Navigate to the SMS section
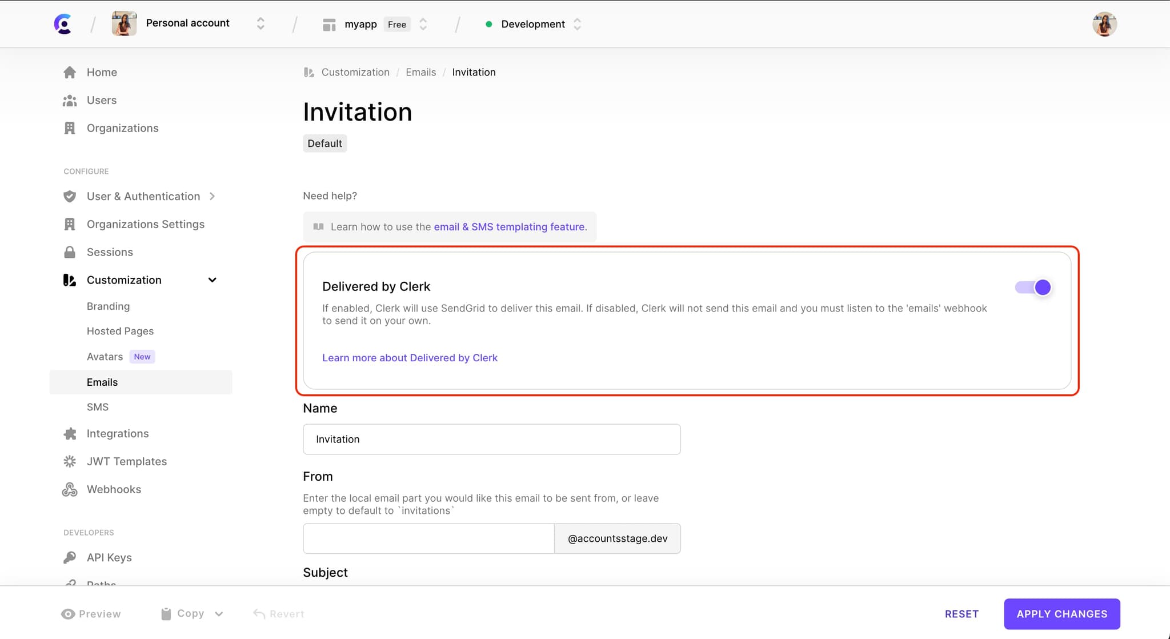 click(x=98, y=407)
